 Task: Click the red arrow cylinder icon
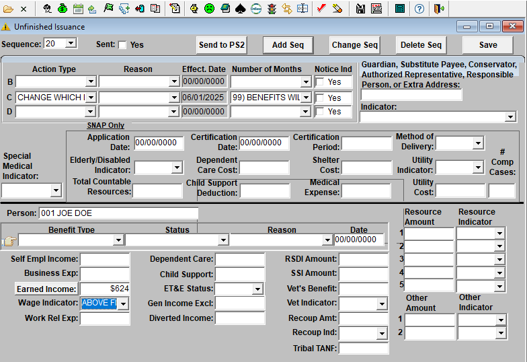pyautogui.click(x=140, y=8)
